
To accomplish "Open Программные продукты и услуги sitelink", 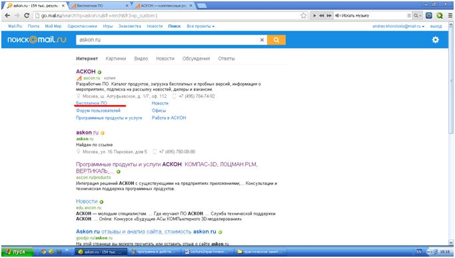I will pyautogui.click(x=109, y=118).
